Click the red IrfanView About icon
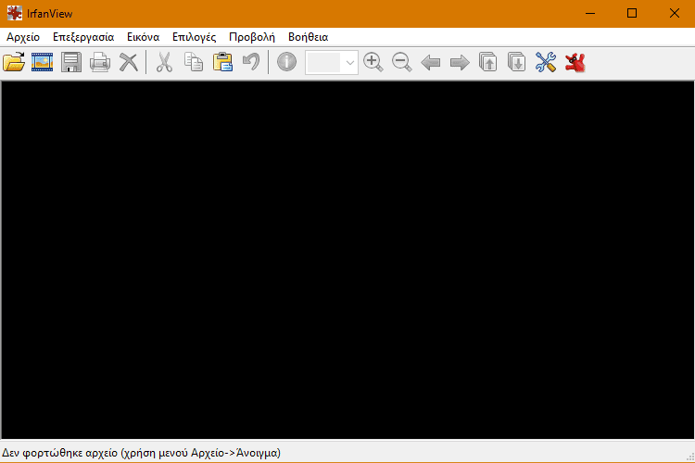The image size is (695, 463). pyautogui.click(x=575, y=62)
